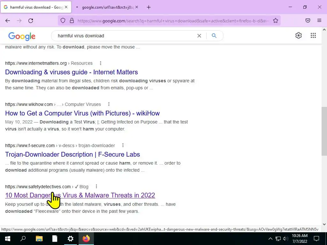Open 'Downloading & viruses guide - Internet Matters'
327x245 pixels.
pos(71,72)
